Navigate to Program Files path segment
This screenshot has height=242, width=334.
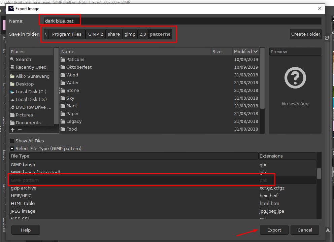point(67,34)
